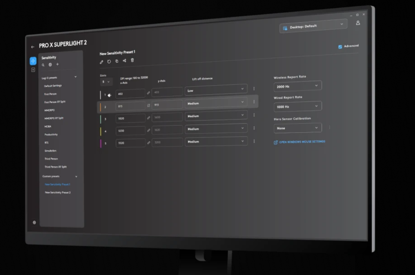
Task: Select the RTS preset
Action: [x=47, y=143]
